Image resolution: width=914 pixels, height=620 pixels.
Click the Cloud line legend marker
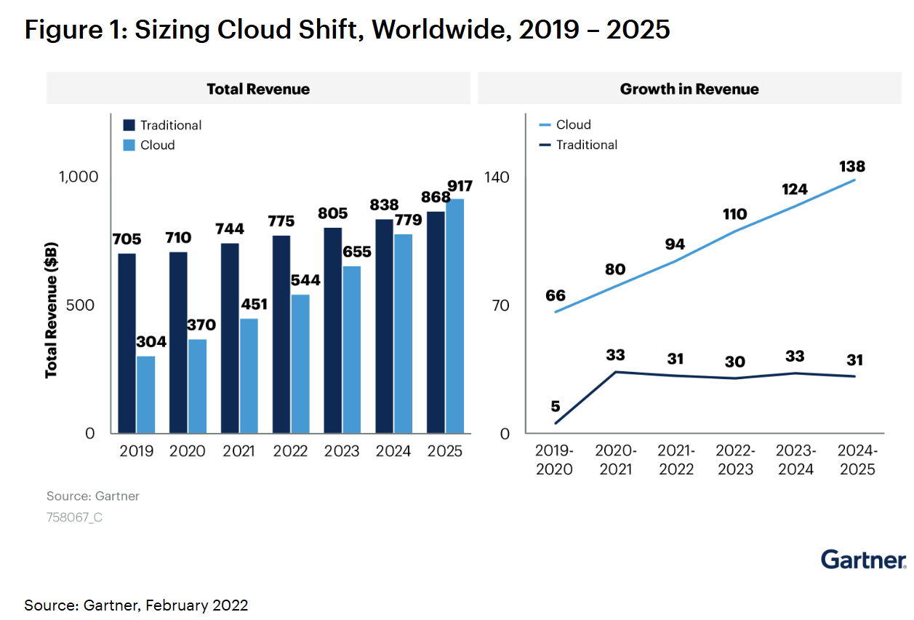click(544, 125)
